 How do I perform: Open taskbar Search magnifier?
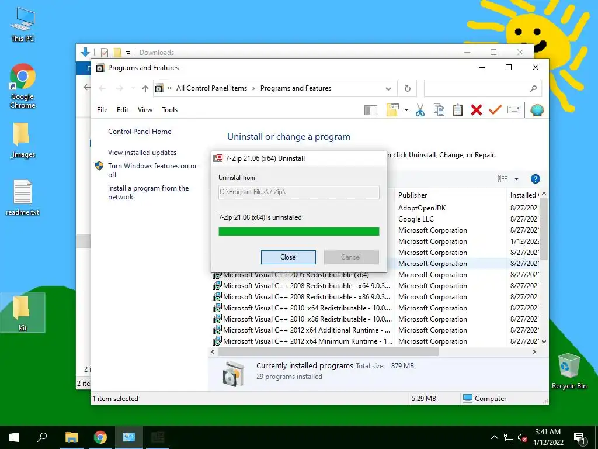point(42,437)
